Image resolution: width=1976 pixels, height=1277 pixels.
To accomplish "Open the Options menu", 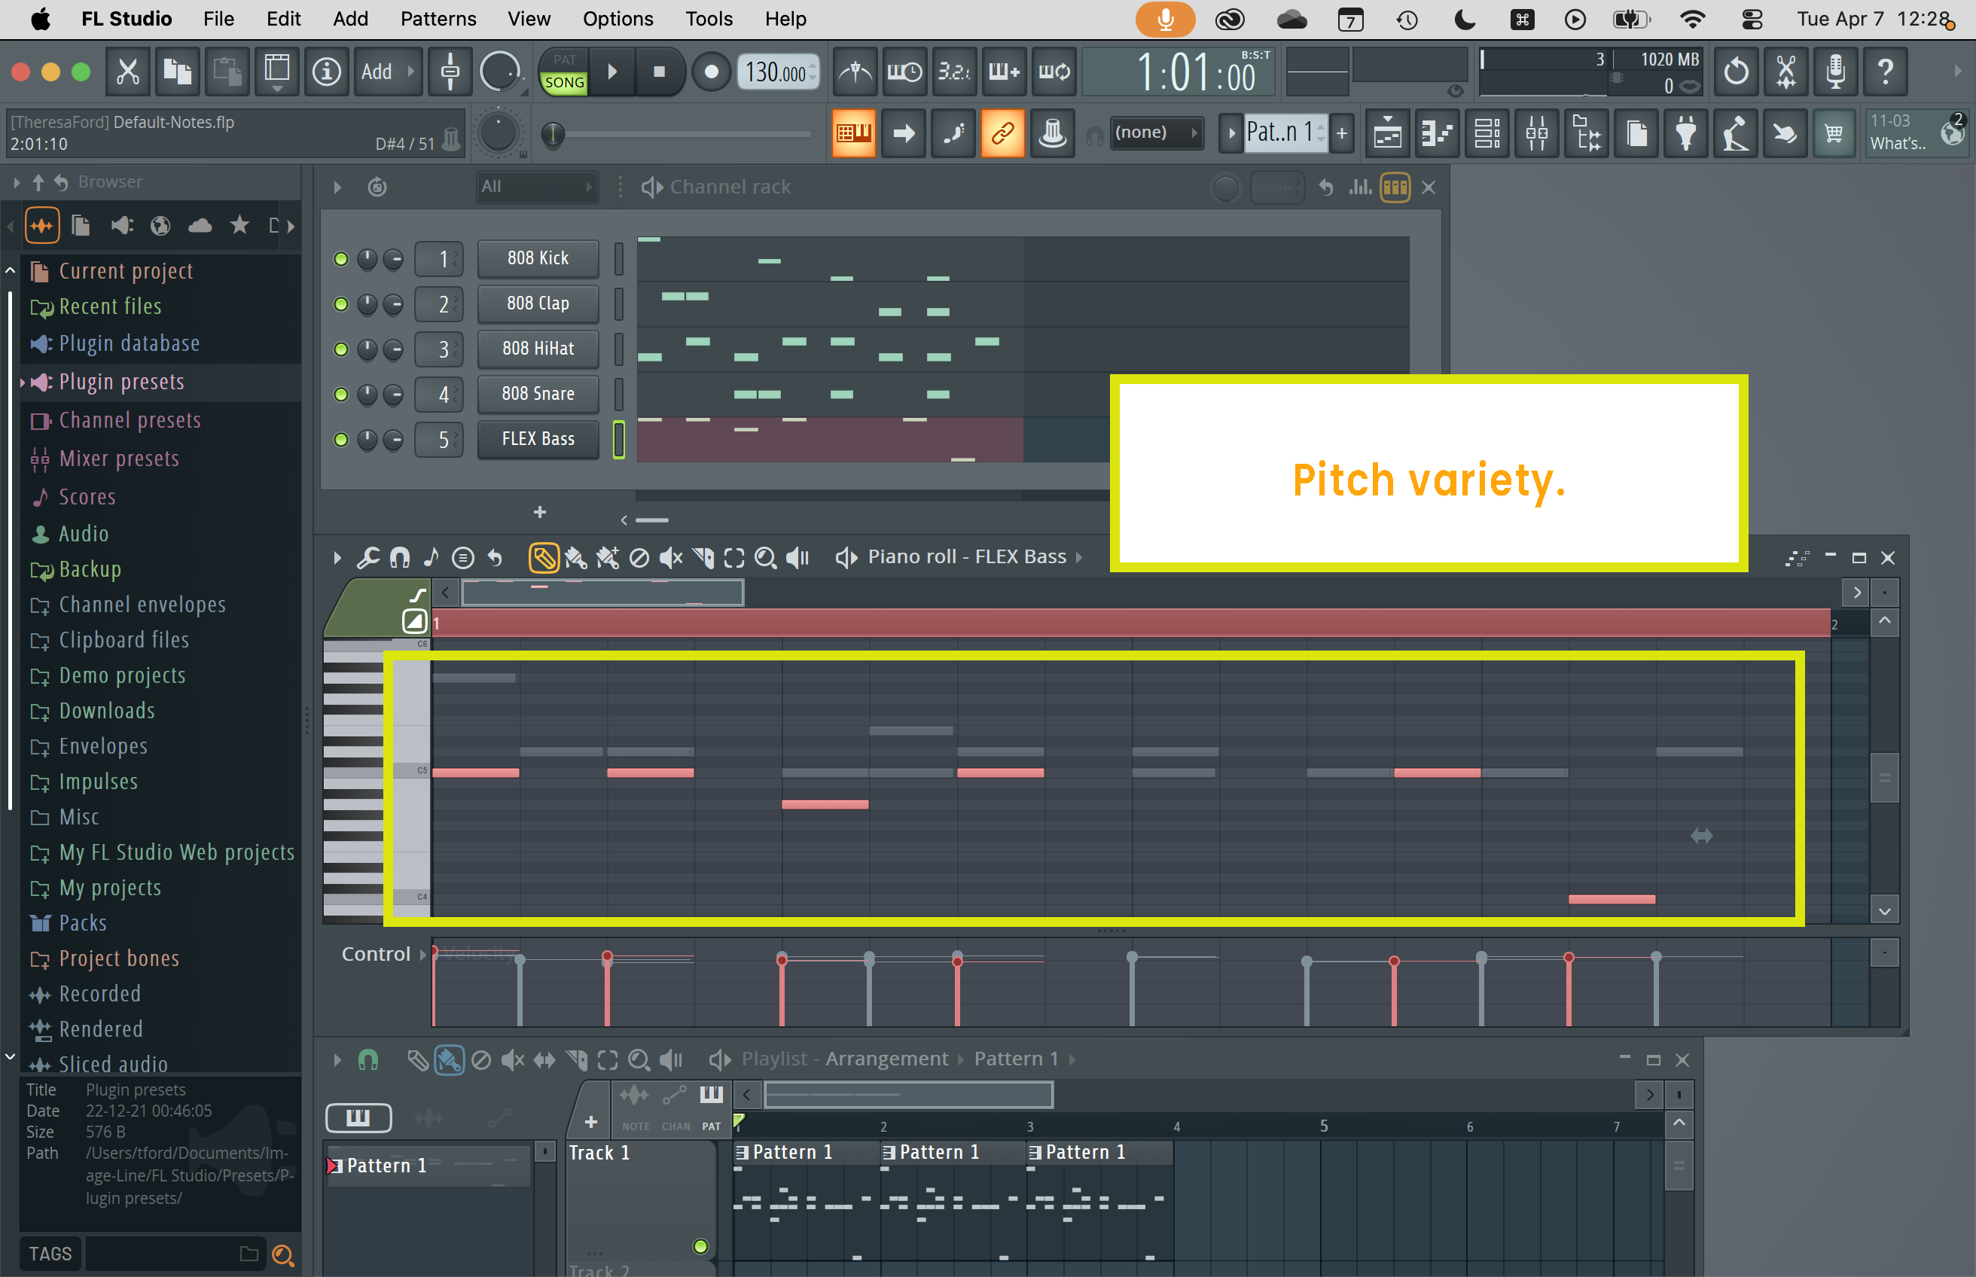I will 617,19.
